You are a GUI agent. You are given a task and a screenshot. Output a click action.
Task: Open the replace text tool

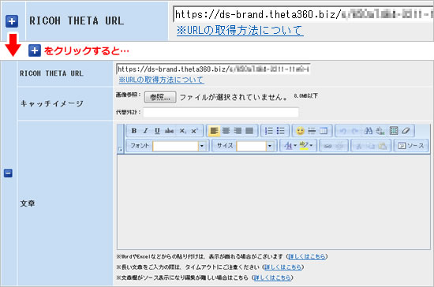pos(380,131)
